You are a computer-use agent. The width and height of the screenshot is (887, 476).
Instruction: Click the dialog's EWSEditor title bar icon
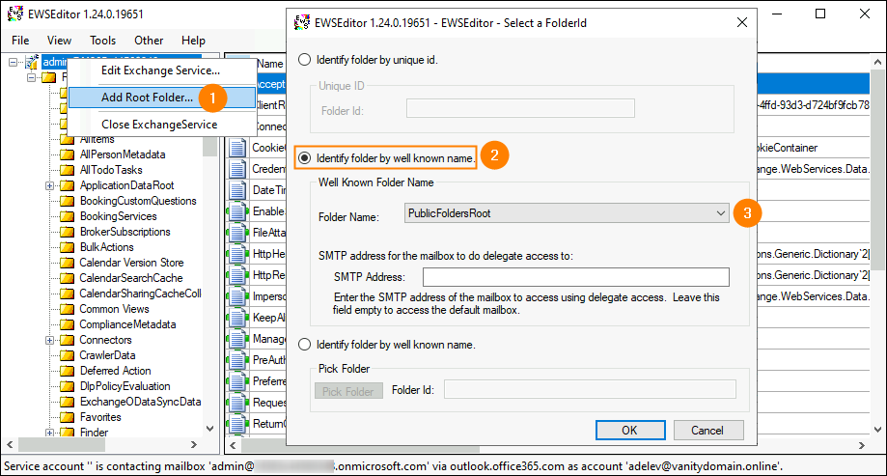pyautogui.click(x=302, y=22)
